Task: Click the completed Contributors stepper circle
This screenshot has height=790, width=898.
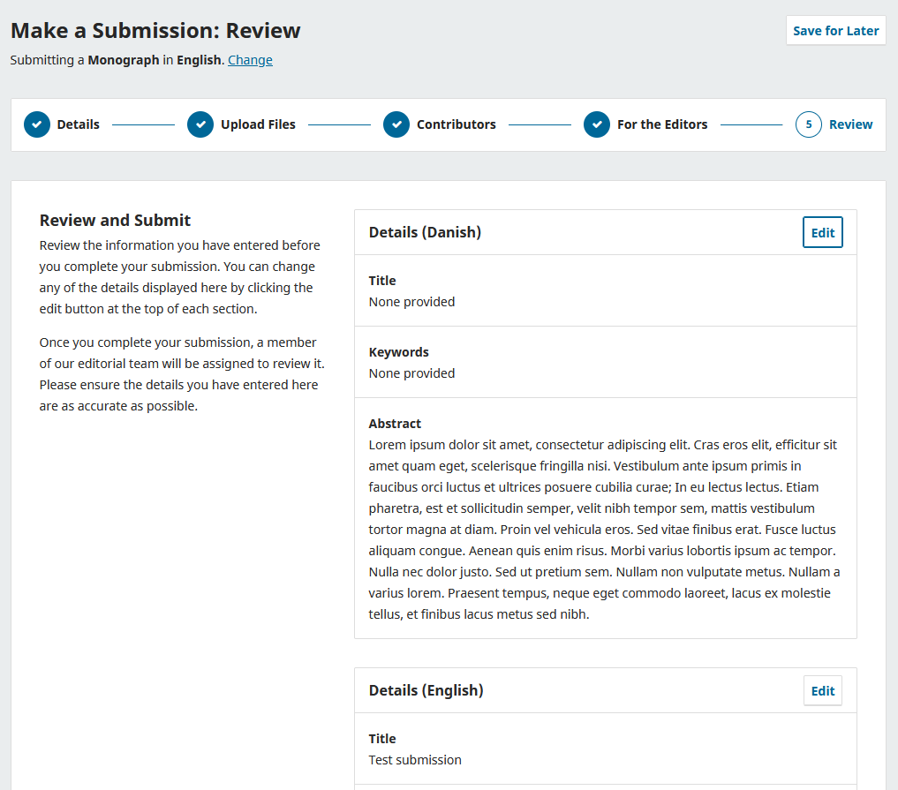Action: pos(396,124)
